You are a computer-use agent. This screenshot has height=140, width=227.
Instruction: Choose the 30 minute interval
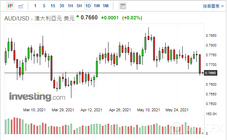(x=62, y=6)
